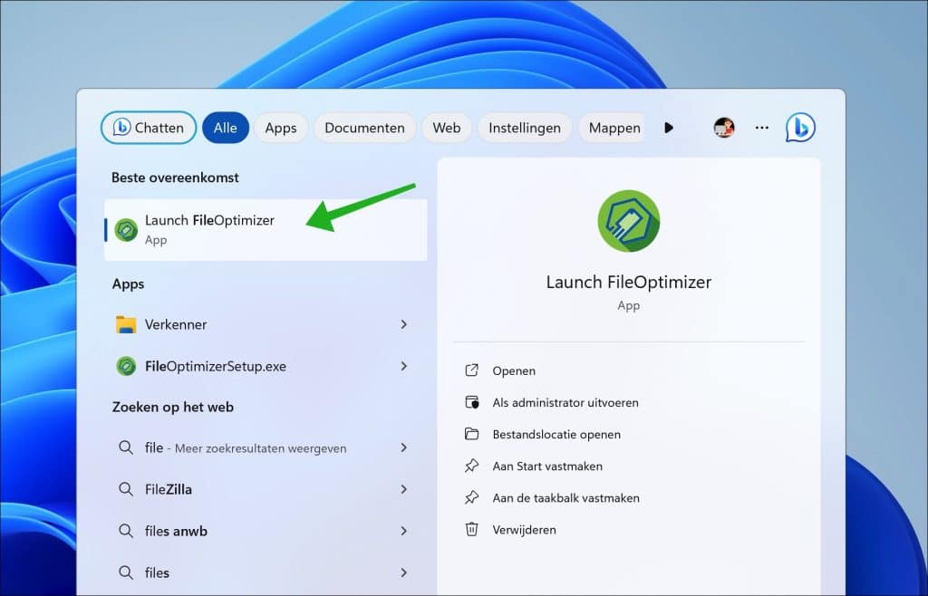Switch to the Documenten filter tab
Viewport: 928px width, 596px height.
(x=364, y=128)
